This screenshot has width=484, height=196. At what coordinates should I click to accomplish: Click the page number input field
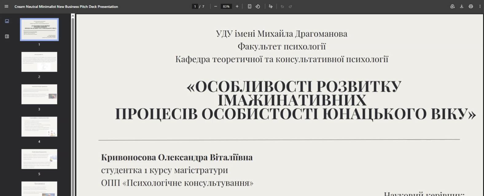[x=195, y=6]
